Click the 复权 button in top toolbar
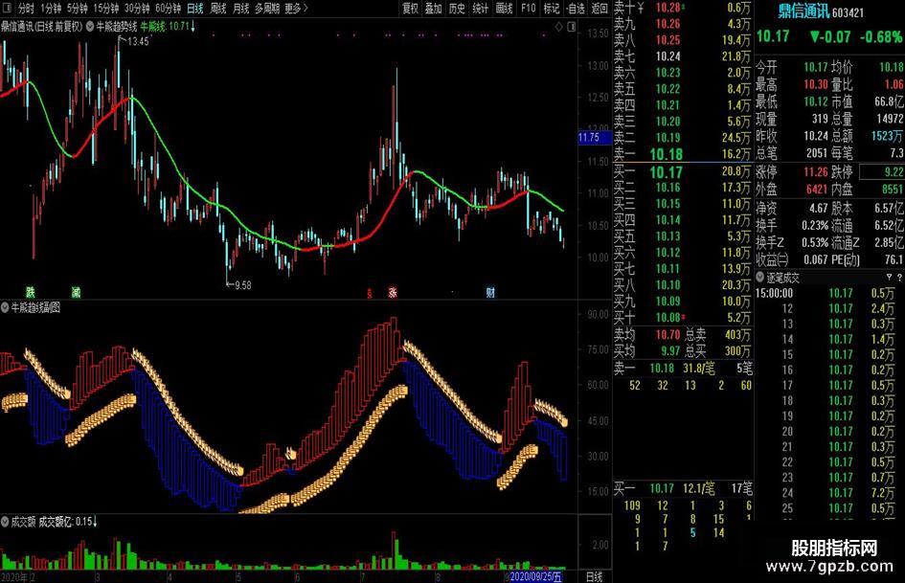The width and height of the screenshot is (905, 583). (411, 8)
